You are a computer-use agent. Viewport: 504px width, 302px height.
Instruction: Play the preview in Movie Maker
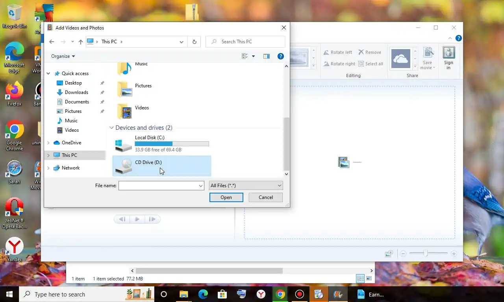137,219
